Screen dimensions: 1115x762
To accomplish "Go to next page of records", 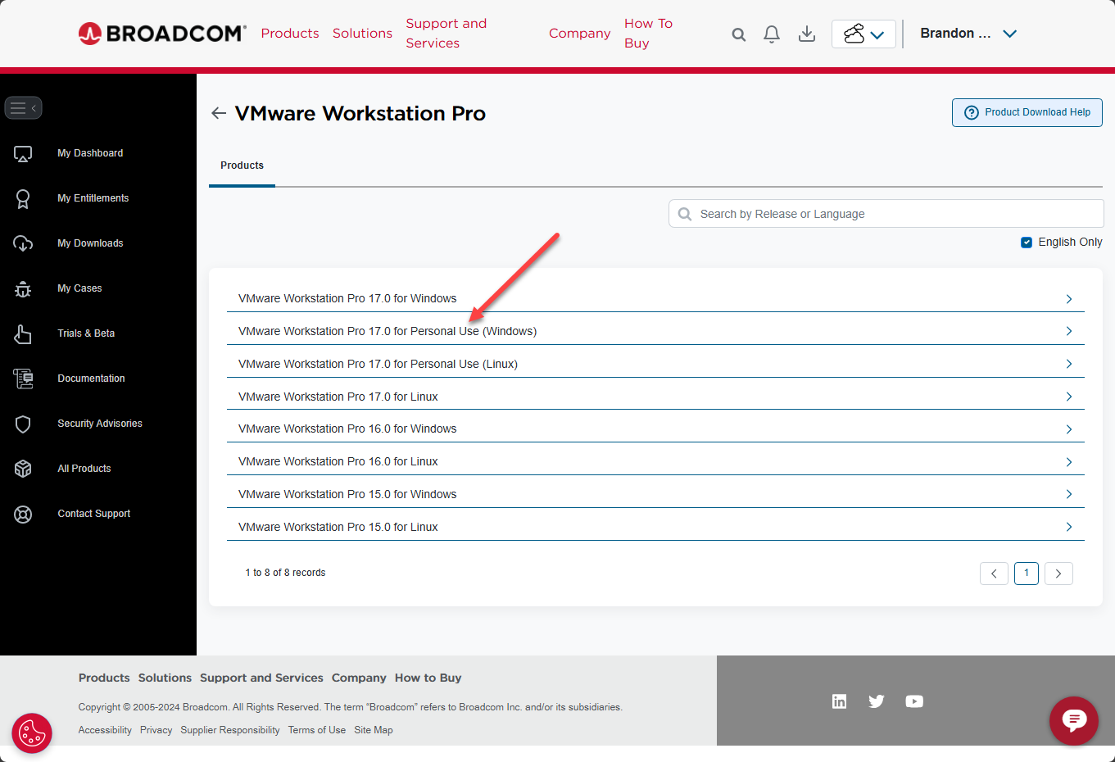I will click(1058, 574).
